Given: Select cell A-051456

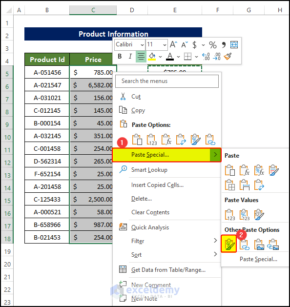Looking at the screenshot, I should pyautogui.click(x=47, y=72).
